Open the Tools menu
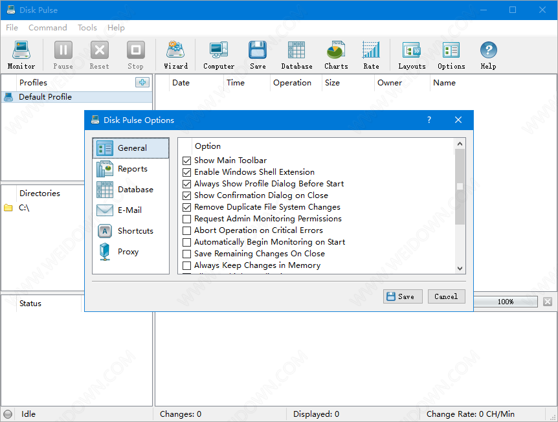558x422 pixels. [87, 28]
